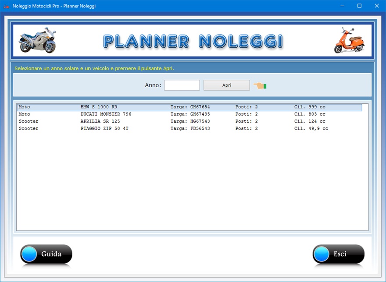Screen dimensions: 386x282
Task: Close the Planner Noleggi window
Action: 377,6
